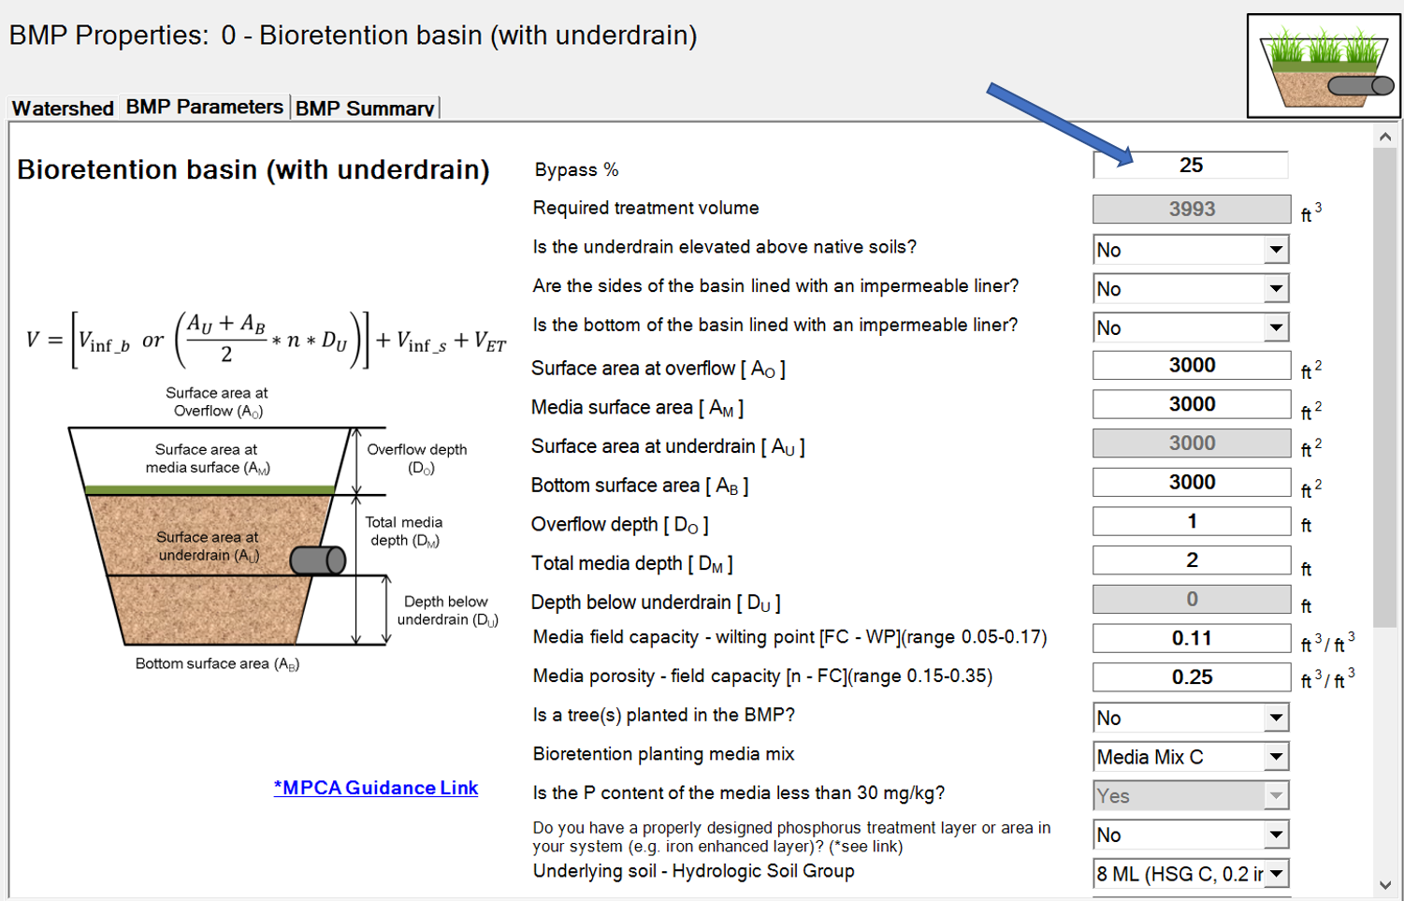Expand the bottom lined with impermeable liner dropdown

[x=1276, y=327]
